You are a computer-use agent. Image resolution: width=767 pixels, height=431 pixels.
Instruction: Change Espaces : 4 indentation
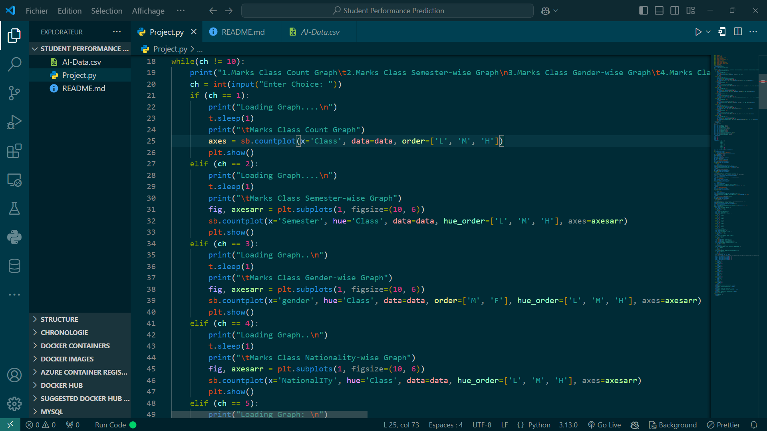(445, 425)
